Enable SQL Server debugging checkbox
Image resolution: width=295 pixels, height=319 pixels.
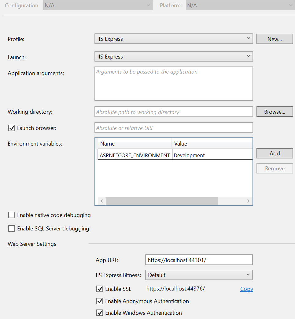tap(12, 229)
